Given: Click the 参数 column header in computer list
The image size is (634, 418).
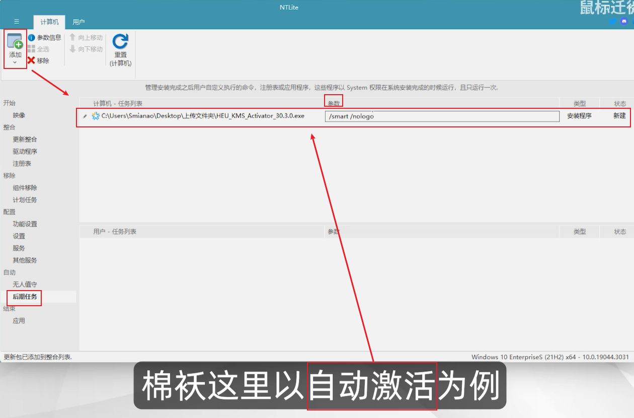Looking at the screenshot, I should [334, 103].
